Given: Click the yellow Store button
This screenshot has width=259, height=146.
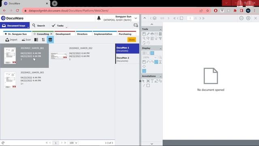Looking at the screenshot, I should click(132, 40).
